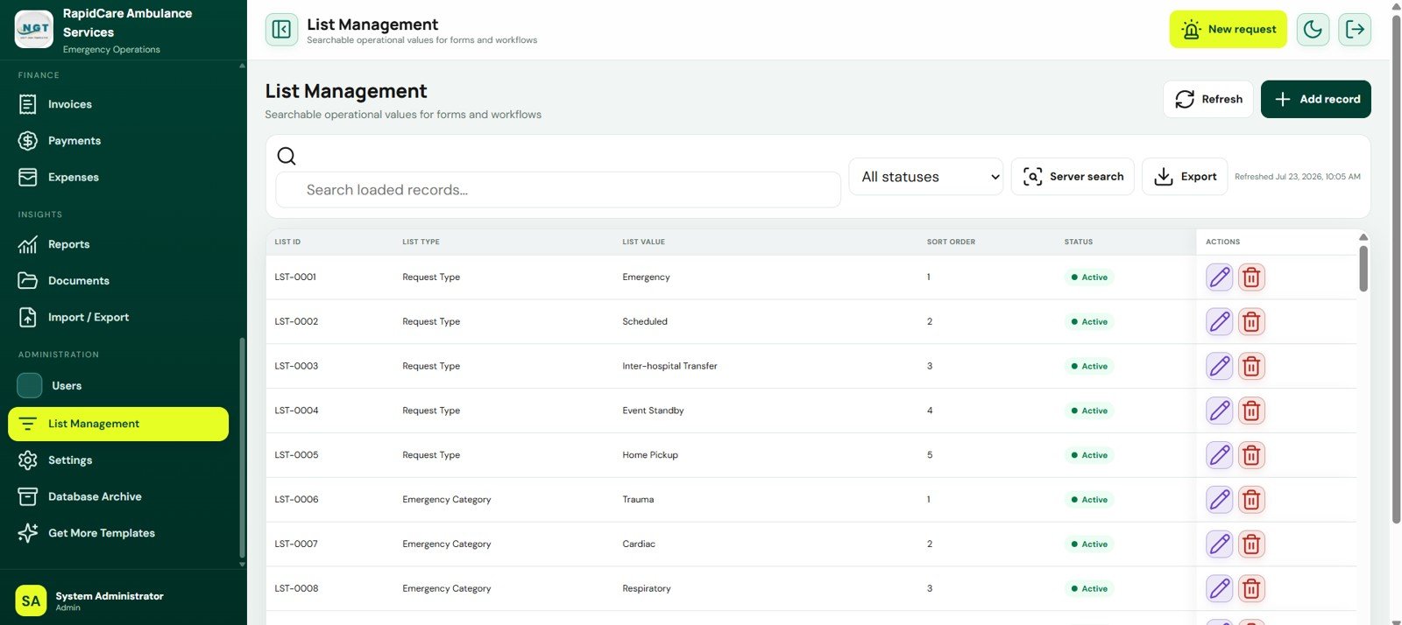Click Get More Templates link
The height and width of the screenshot is (625, 1402).
pyautogui.click(x=118, y=533)
